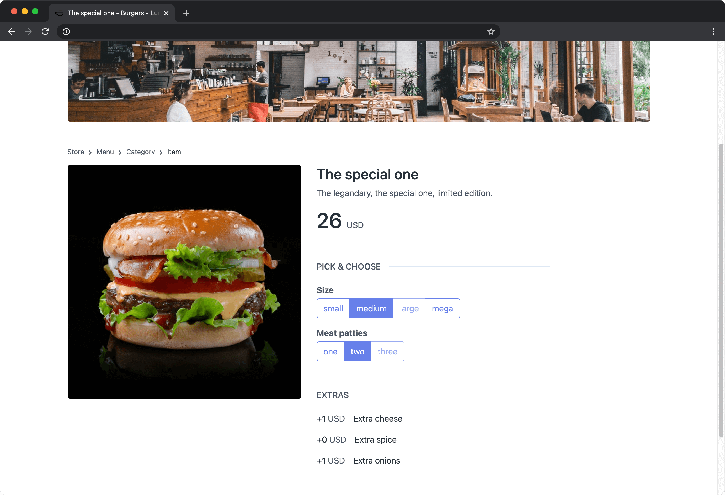Navigate to 'Menu' breadcrumb link
Image resolution: width=725 pixels, height=495 pixels.
(x=105, y=152)
